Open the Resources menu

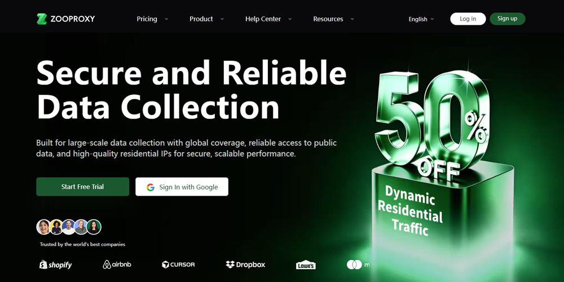pos(328,19)
